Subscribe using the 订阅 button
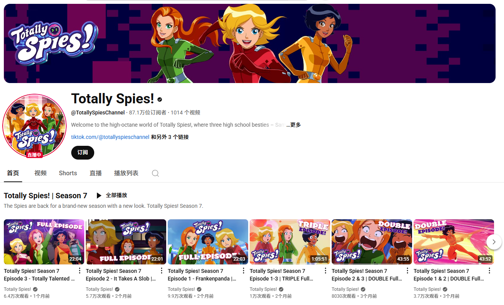 tap(83, 152)
